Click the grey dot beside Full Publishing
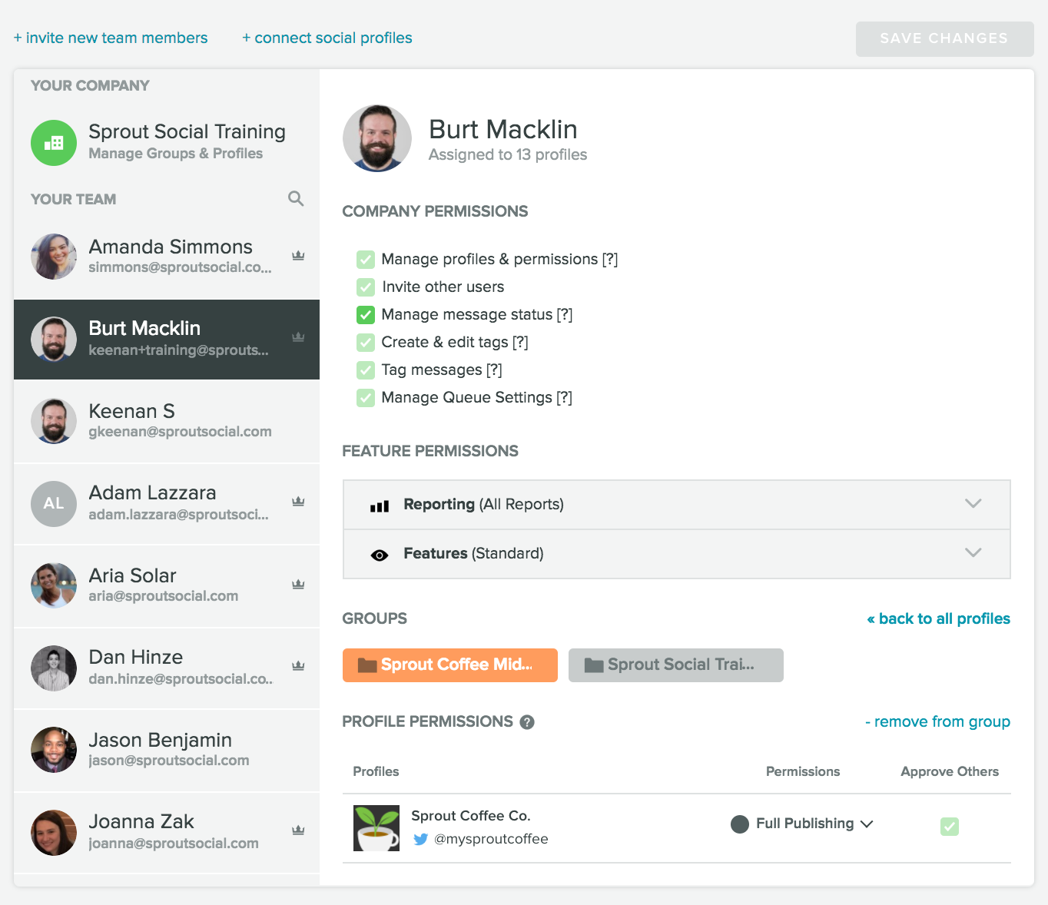The height and width of the screenshot is (905, 1048). point(740,824)
